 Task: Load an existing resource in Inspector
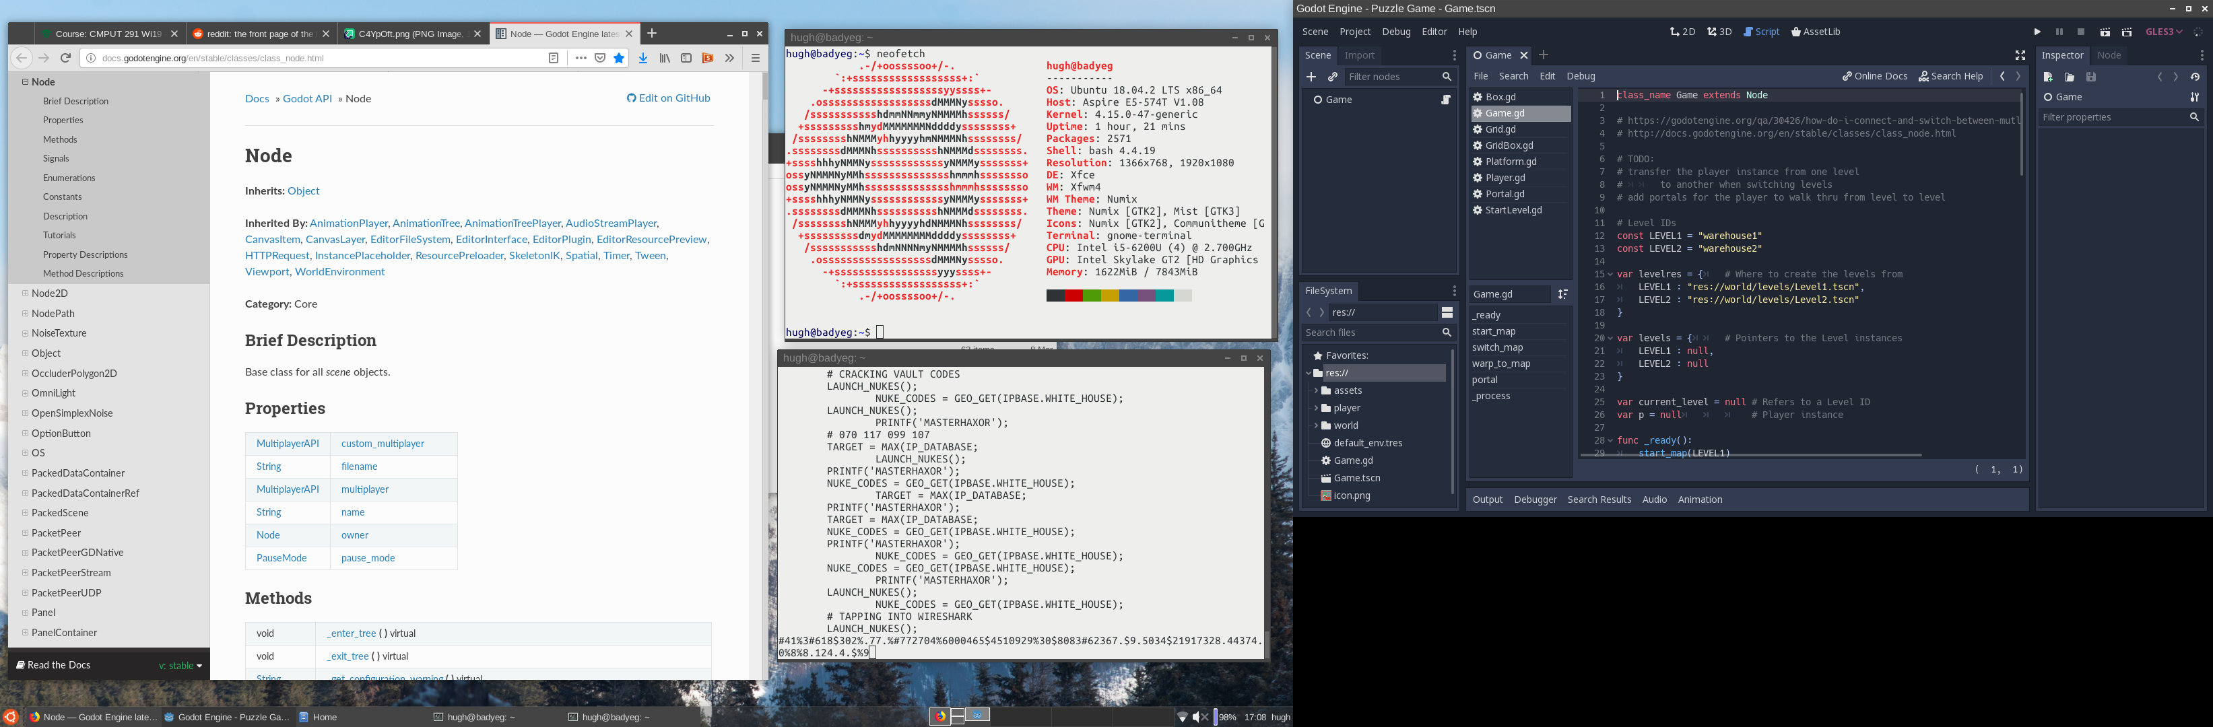coord(2070,77)
